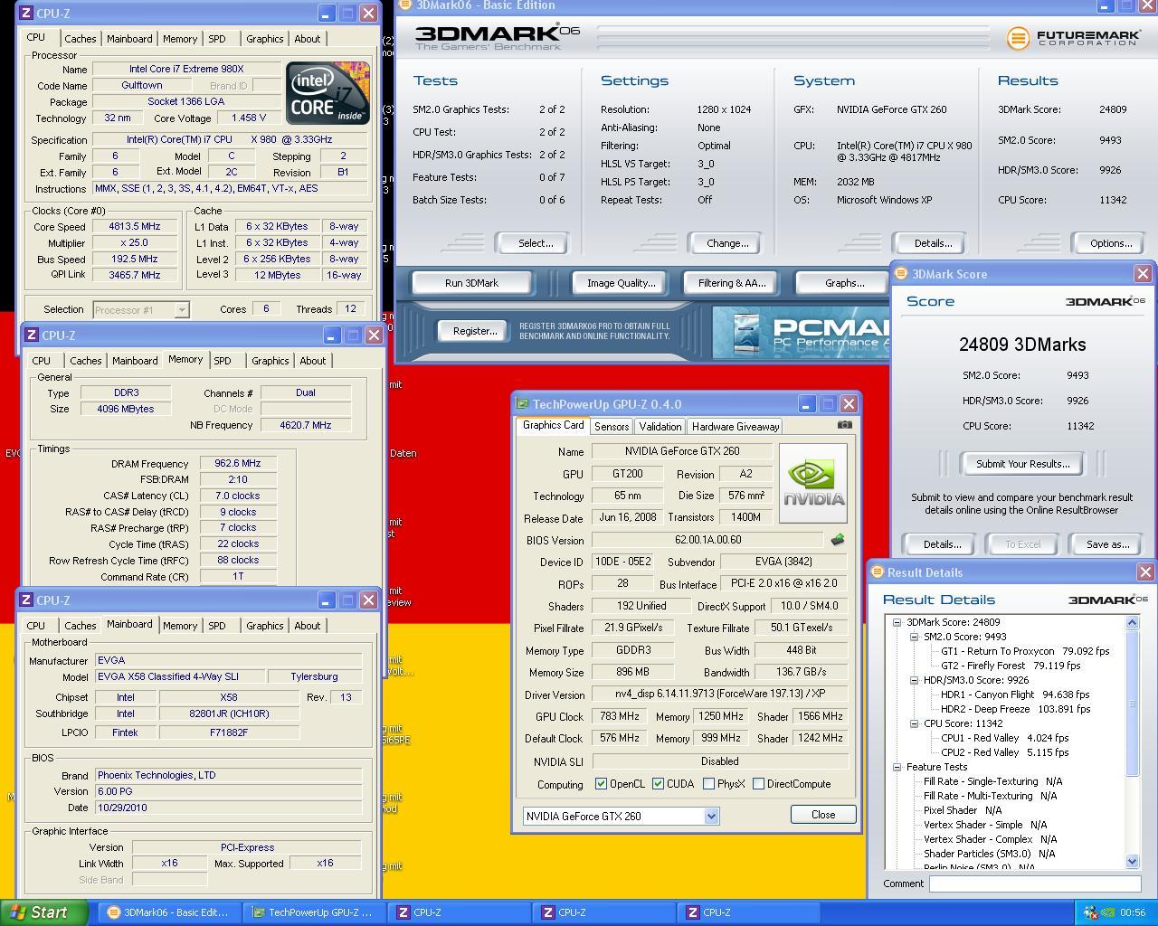This screenshot has height=926, width=1158.
Task: Click the scroll down arrow in Result Details
Action: tap(1132, 861)
